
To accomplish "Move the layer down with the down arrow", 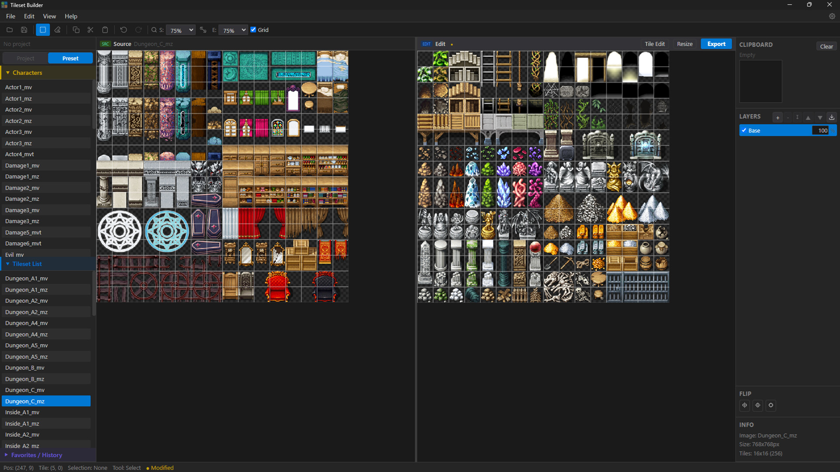I will [x=820, y=117].
